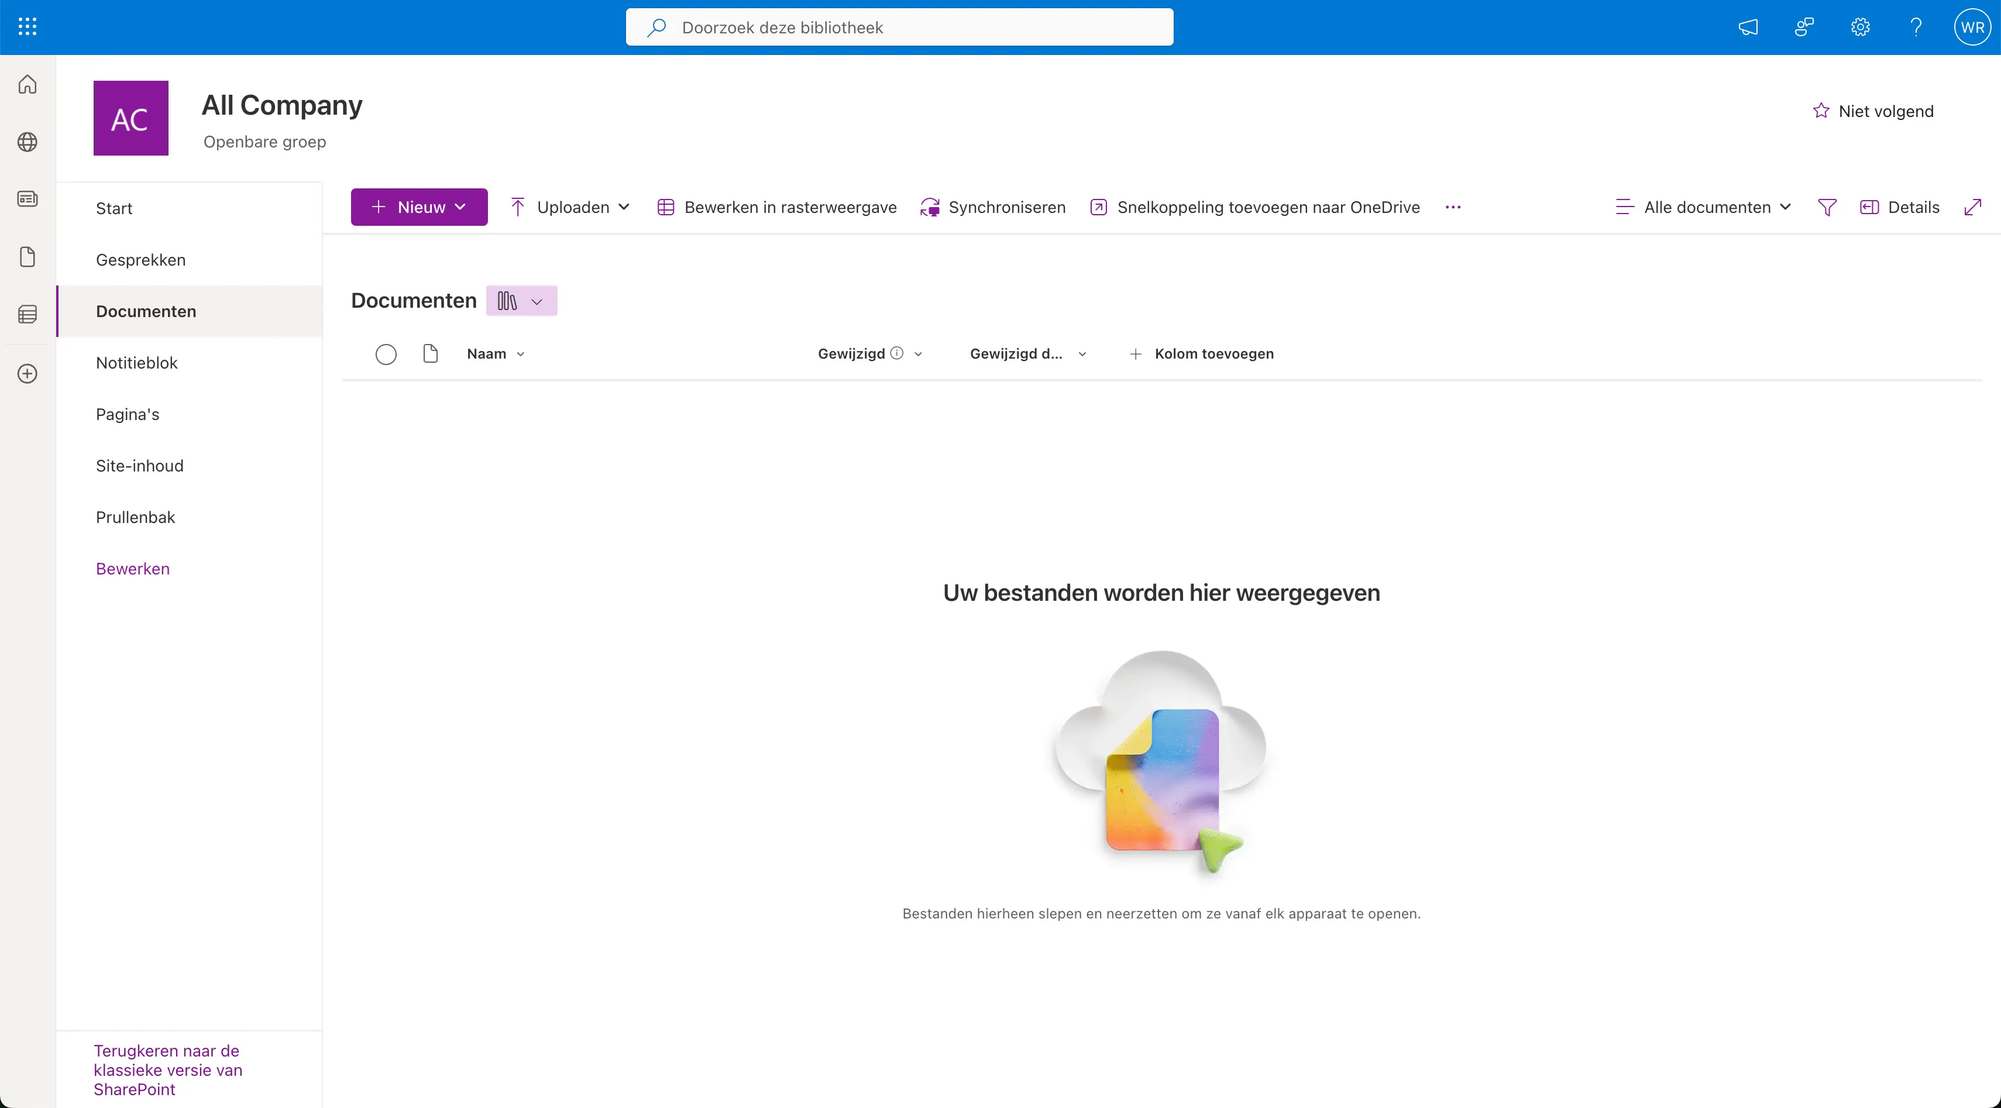Open Terugkeren naar de klassieke versie link
The height and width of the screenshot is (1108, 2001).
click(x=167, y=1069)
